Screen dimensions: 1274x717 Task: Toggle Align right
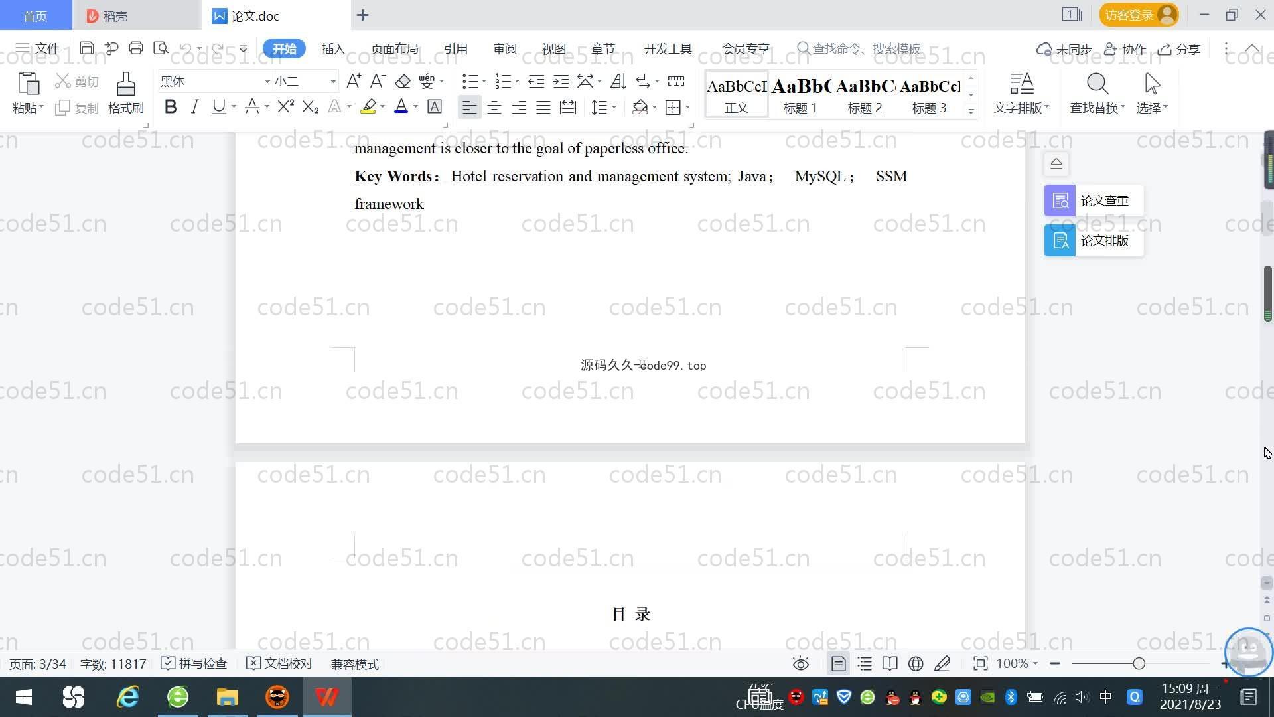point(519,107)
